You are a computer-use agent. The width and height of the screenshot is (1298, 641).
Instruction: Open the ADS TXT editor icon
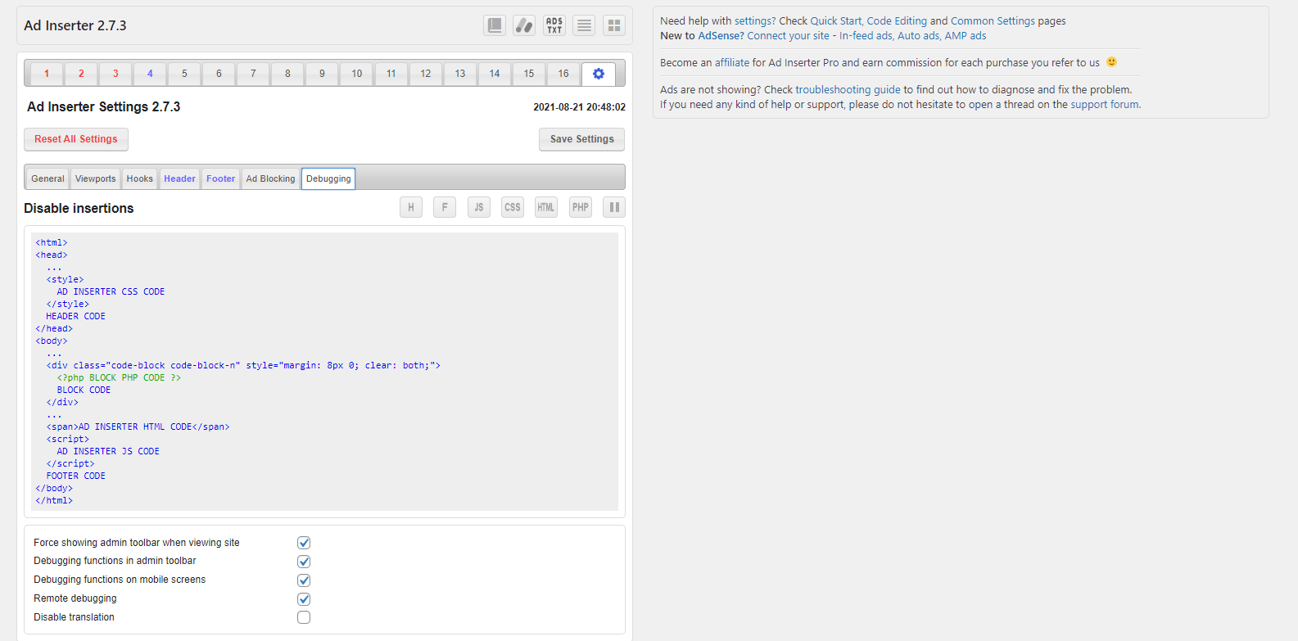pyautogui.click(x=554, y=25)
